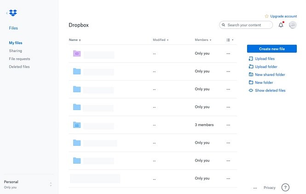Viewport: 306px width, 194px height.
Task: Collapse sidebar using the back chevron
Action: 7,13
